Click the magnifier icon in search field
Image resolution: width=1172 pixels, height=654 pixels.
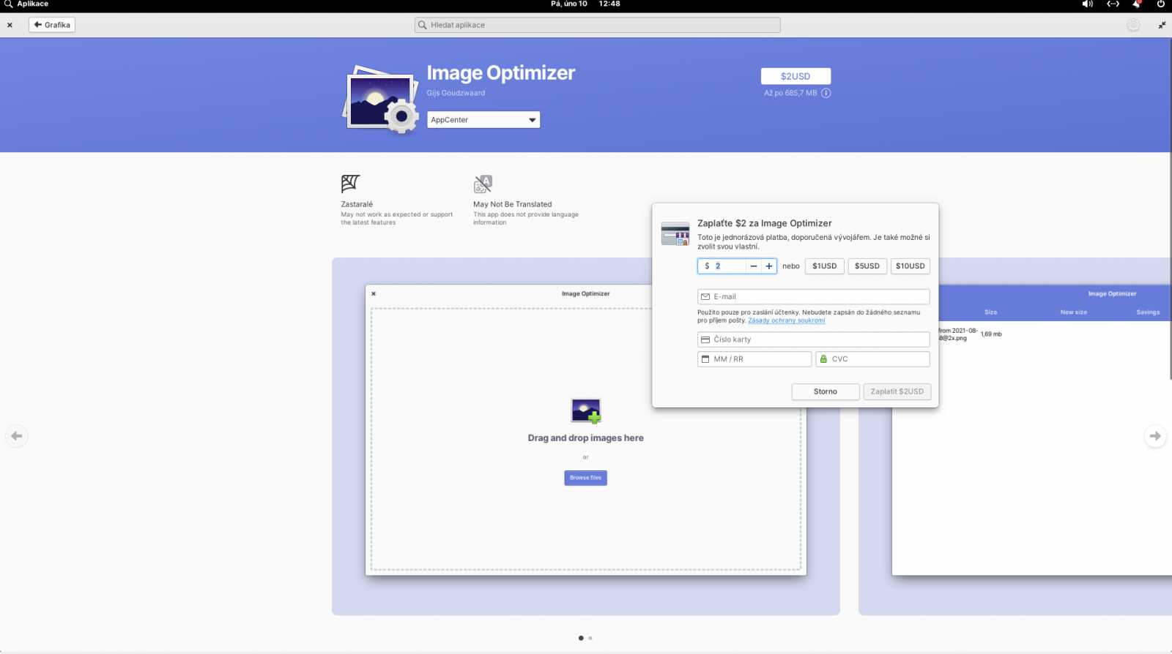(423, 25)
